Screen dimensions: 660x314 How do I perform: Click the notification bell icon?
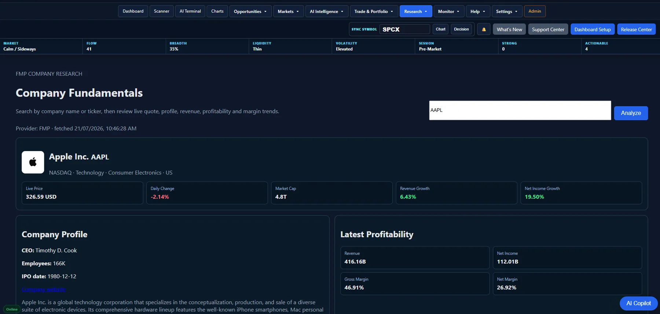click(x=484, y=29)
